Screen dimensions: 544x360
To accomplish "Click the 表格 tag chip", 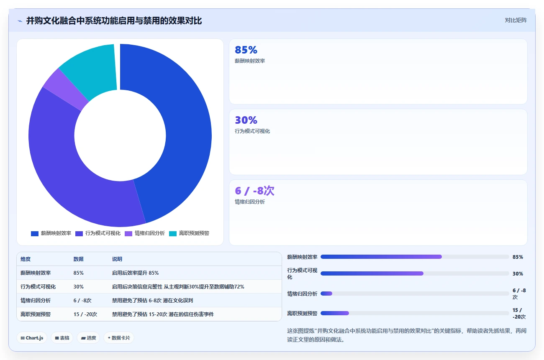I will 62,338.
